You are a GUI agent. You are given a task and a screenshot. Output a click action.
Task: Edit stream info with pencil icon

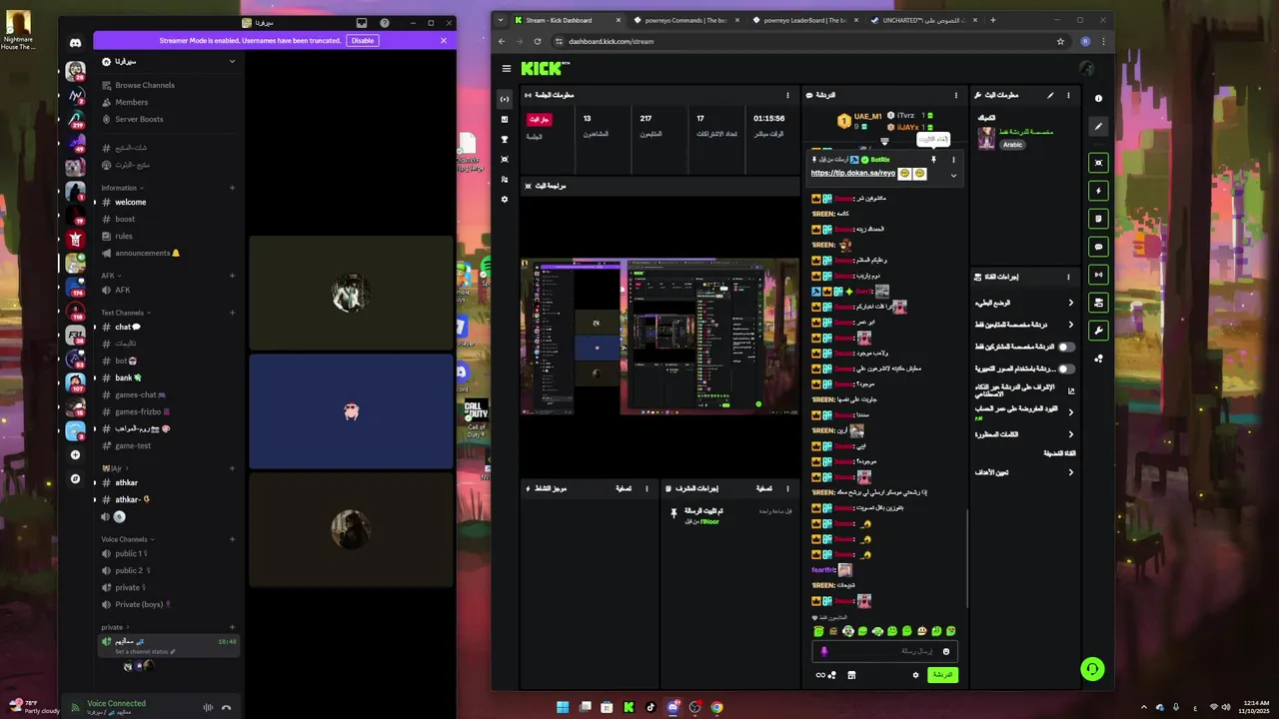1050,95
